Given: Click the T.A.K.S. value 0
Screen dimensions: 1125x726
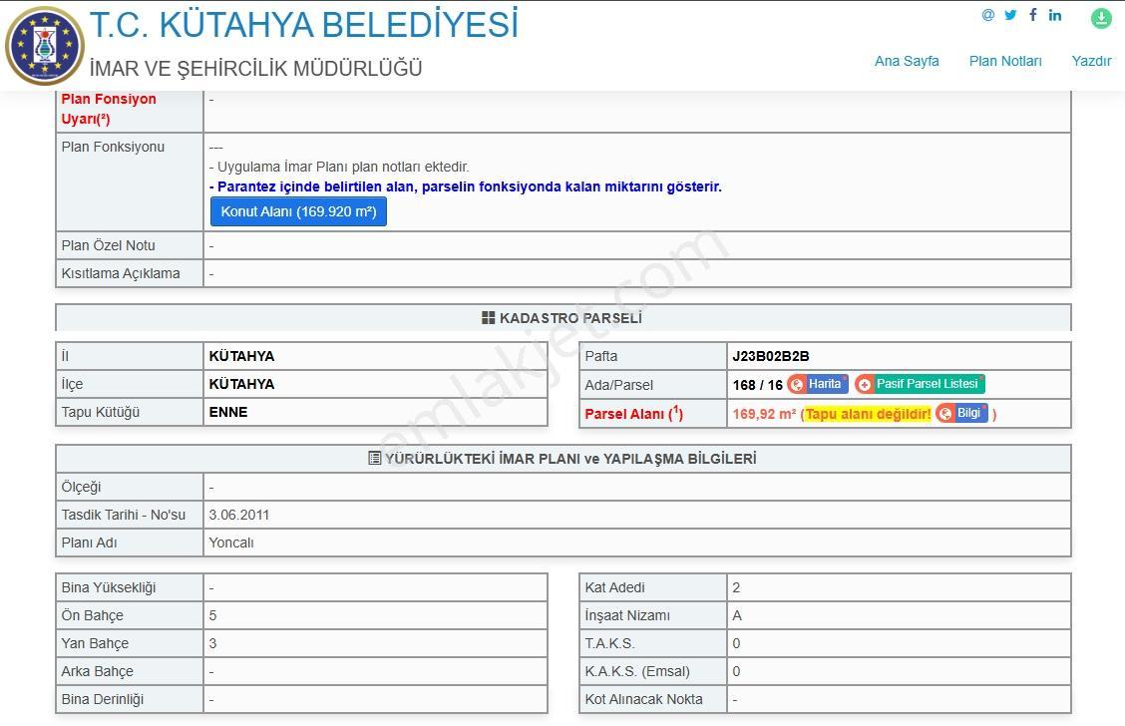Looking at the screenshot, I should (736, 643).
